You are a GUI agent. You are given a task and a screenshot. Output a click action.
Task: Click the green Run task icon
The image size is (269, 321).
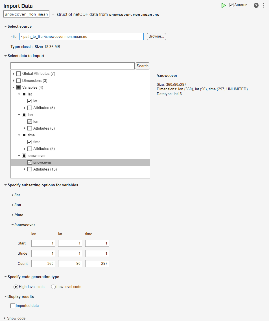(224, 5)
